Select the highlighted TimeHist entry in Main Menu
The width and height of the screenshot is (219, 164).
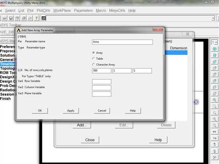(7, 64)
